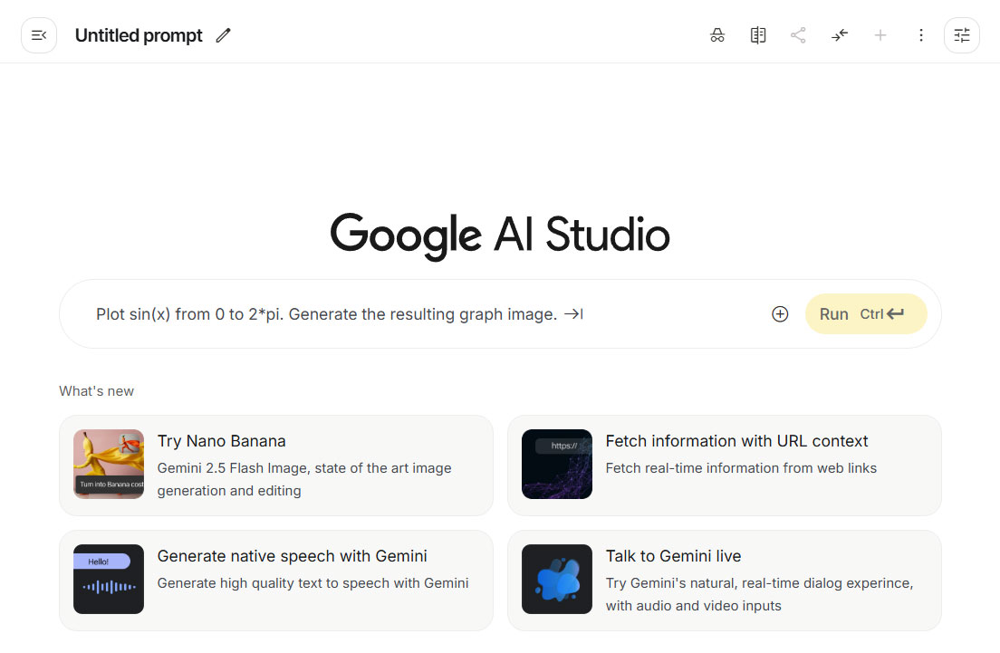Click the Untitled prompt title
This screenshot has height=653, width=1000.
tap(139, 35)
